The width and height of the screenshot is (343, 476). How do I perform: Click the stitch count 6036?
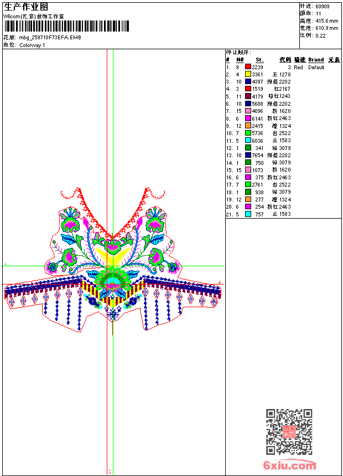(x=257, y=141)
